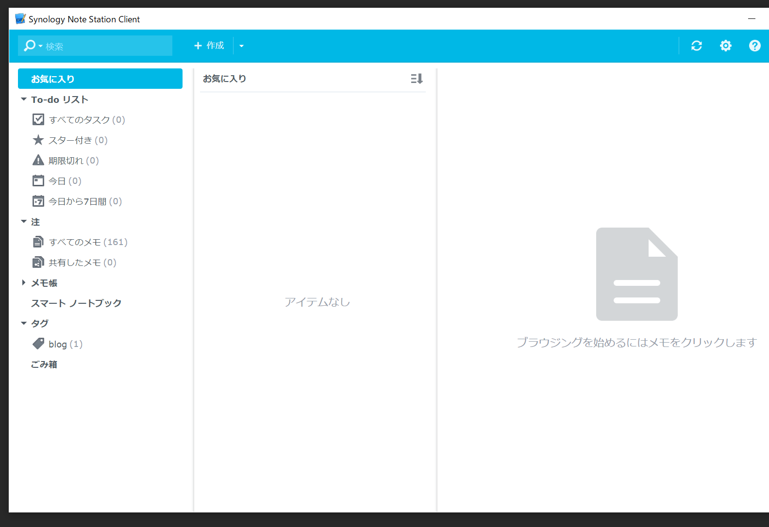Select the タグ heading label

pyautogui.click(x=40, y=323)
